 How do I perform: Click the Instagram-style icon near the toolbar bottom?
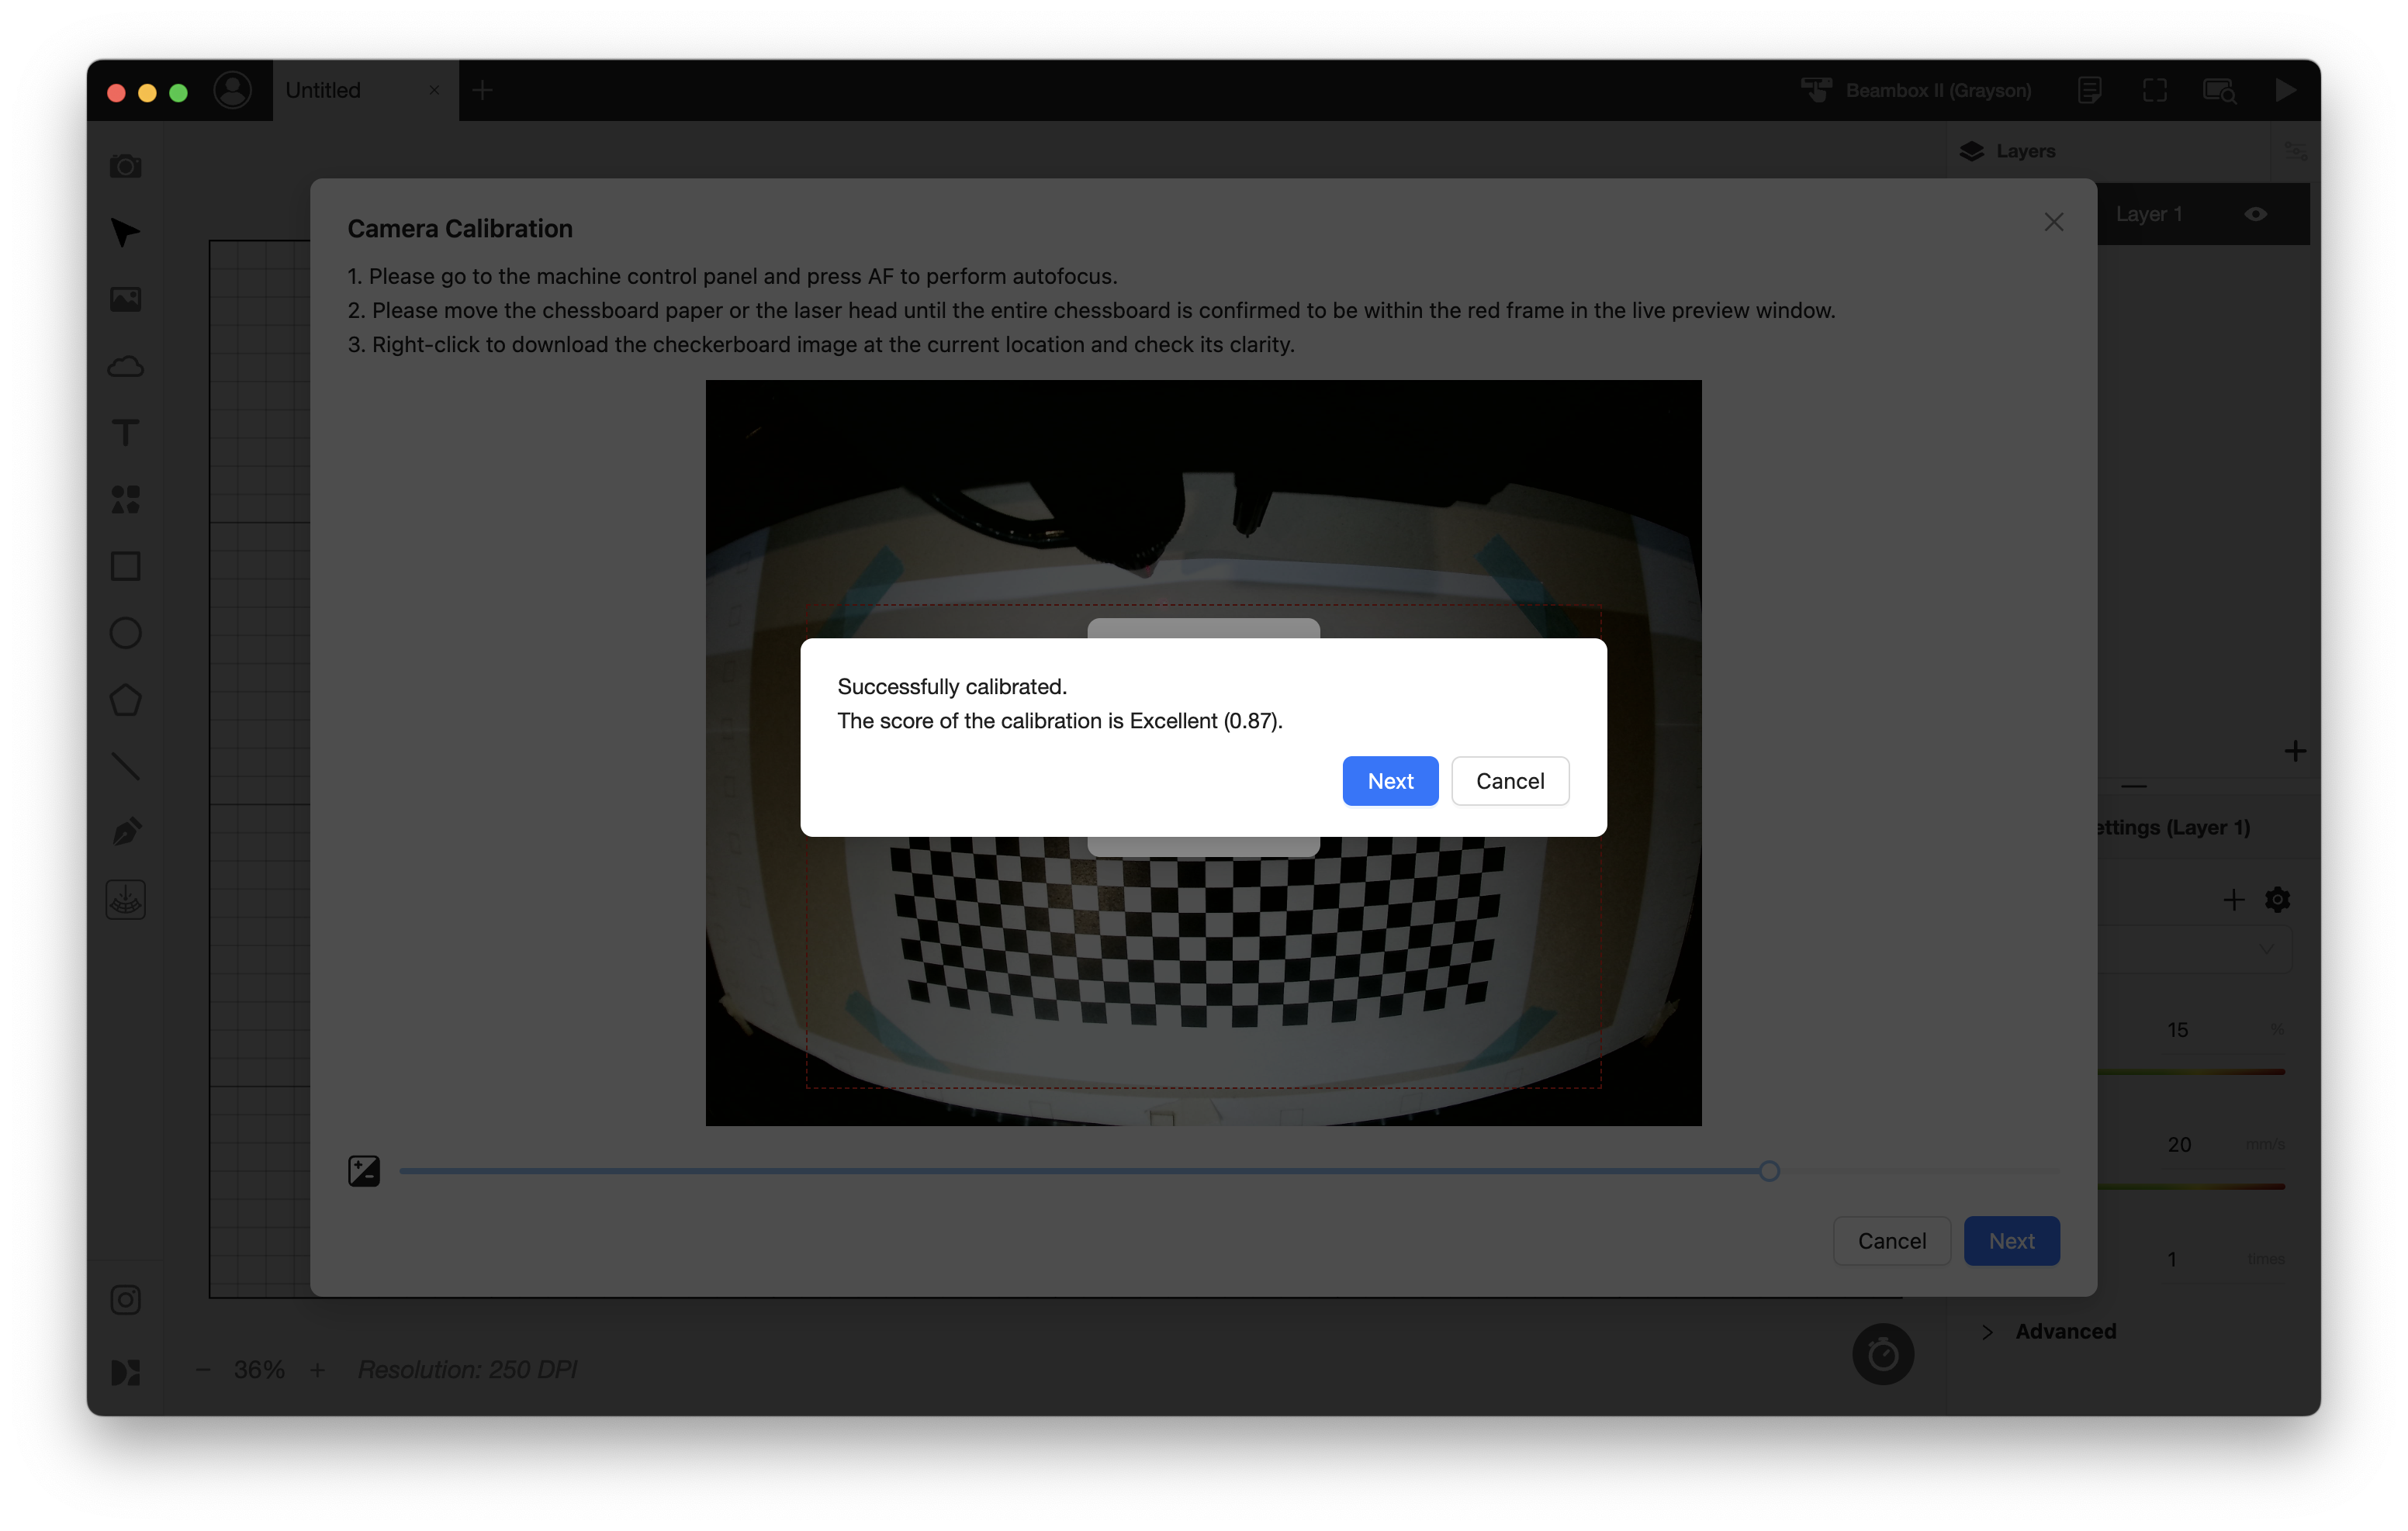[x=125, y=1300]
